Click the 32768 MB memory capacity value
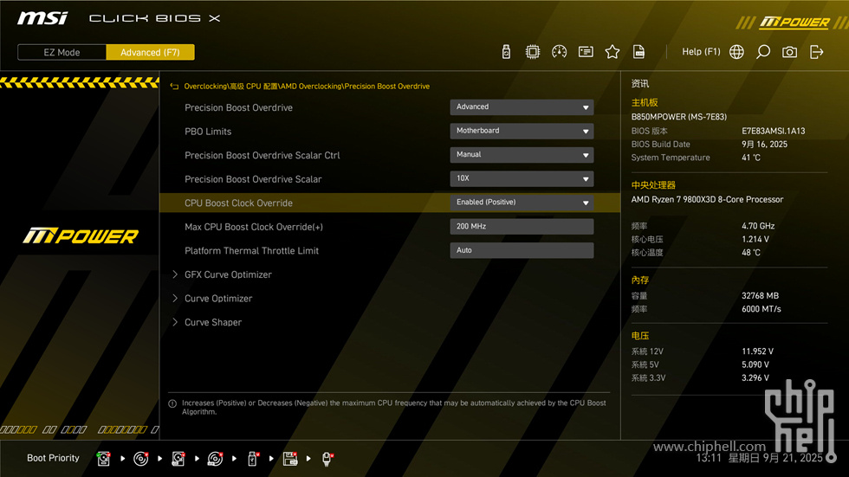The width and height of the screenshot is (849, 477). click(x=761, y=296)
